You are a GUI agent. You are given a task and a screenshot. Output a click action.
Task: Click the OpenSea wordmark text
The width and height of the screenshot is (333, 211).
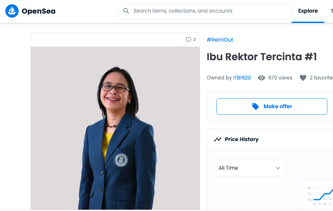tap(39, 11)
